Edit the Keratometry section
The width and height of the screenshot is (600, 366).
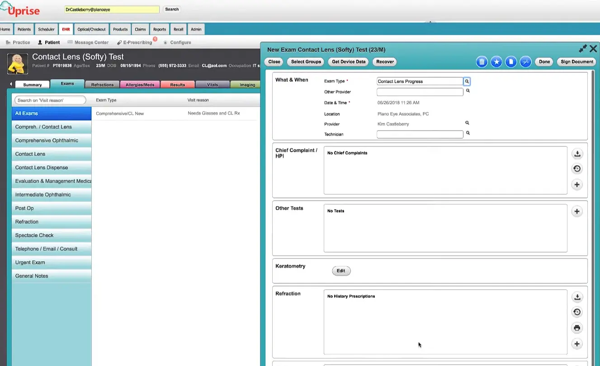pos(341,271)
